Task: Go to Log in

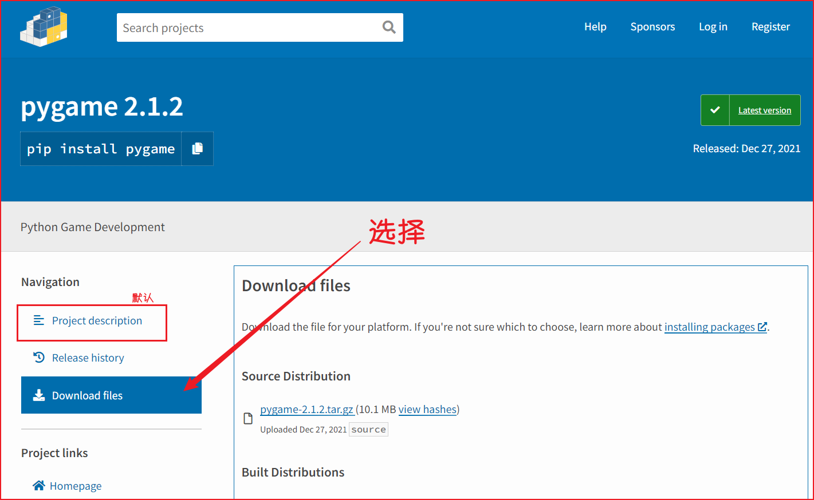Action: pos(713,27)
